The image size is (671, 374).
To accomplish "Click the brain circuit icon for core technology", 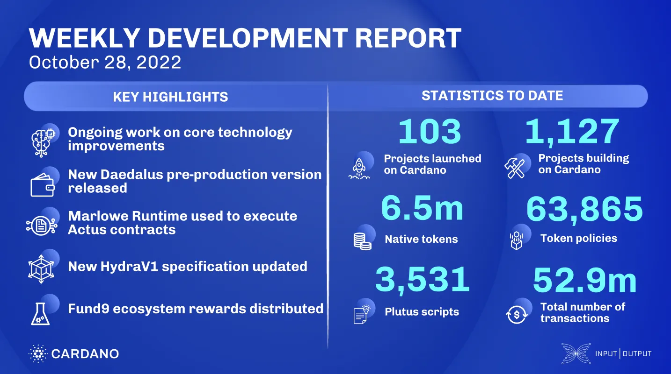I will coord(44,140).
